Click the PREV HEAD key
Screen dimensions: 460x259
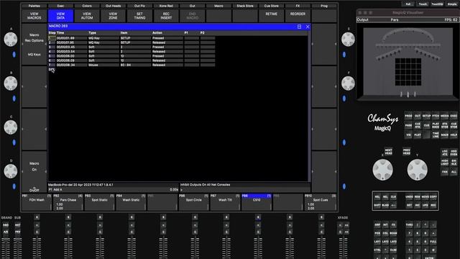pyautogui.click(x=407, y=152)
